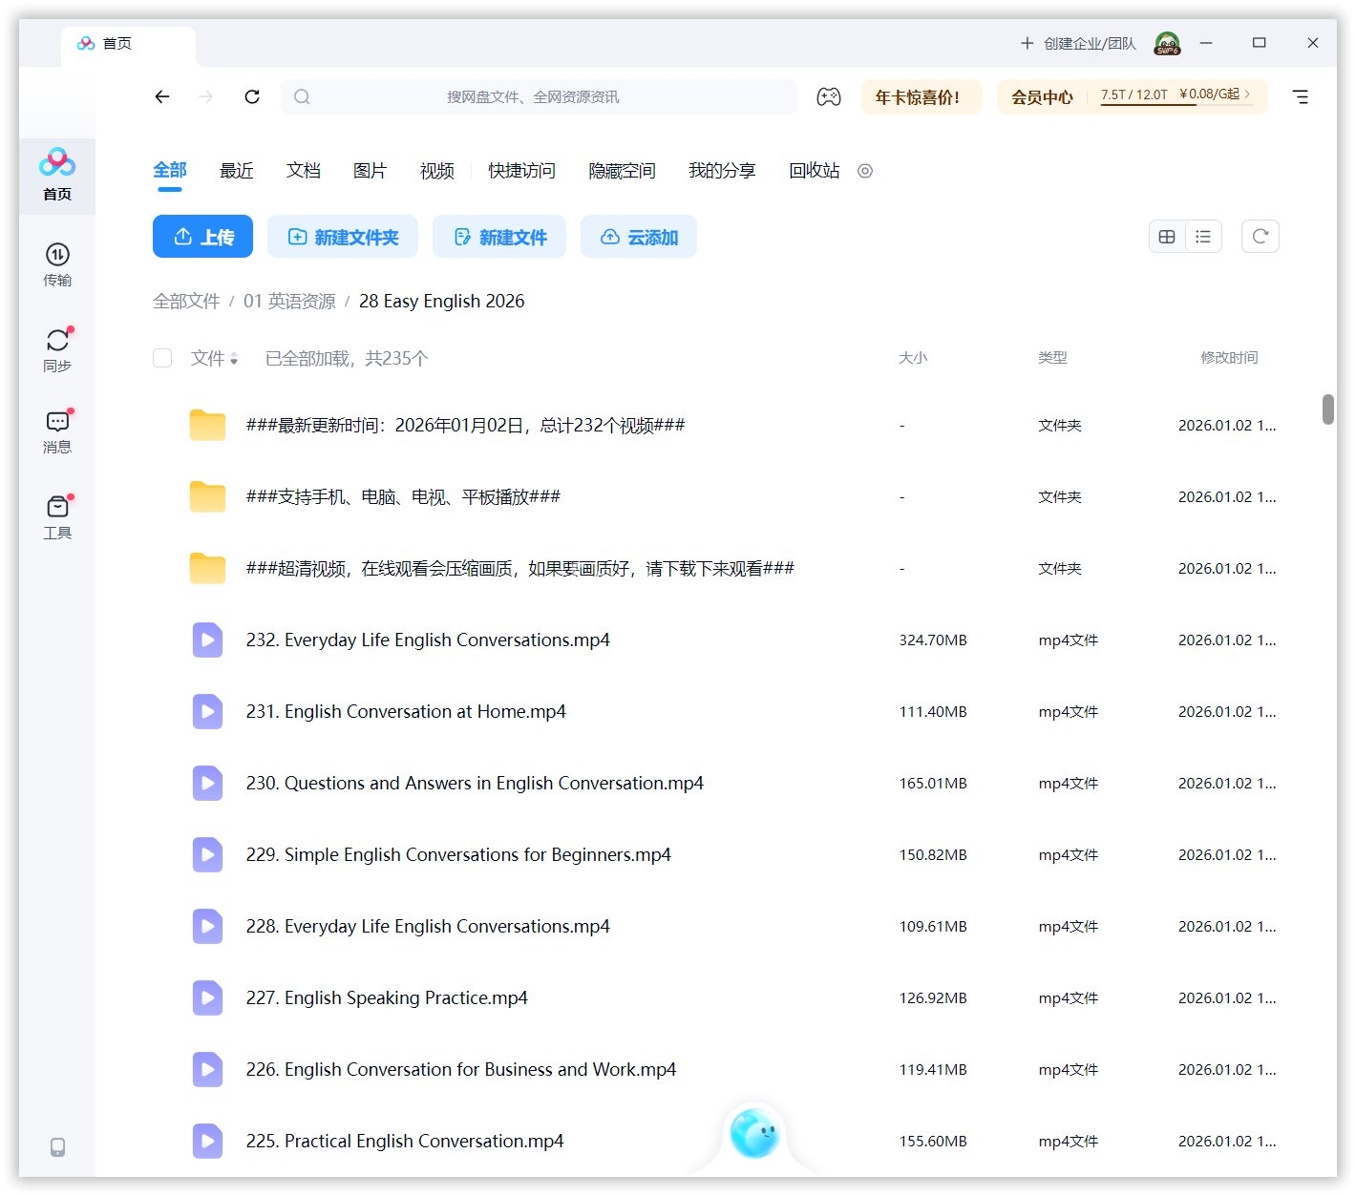
Task: Switch to the 视频 tab
Action: pos(436,171)
